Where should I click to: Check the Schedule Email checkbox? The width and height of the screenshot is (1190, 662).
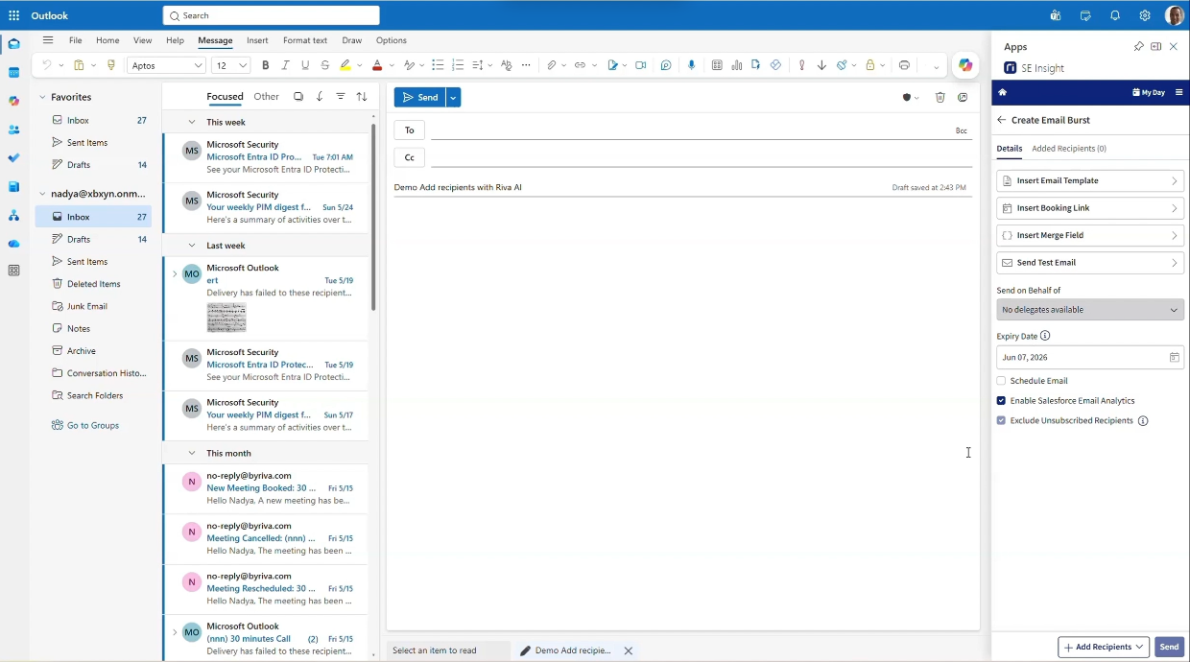(x=1001, y=381)
